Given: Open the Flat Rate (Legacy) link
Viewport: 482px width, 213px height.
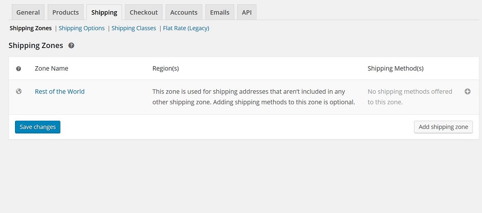Looking at the screenshot, I should pyautogui.click(x=186, y=28).
